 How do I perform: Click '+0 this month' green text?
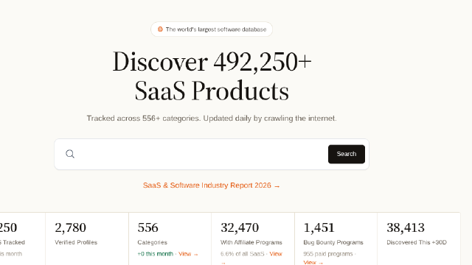coord(156,254)
